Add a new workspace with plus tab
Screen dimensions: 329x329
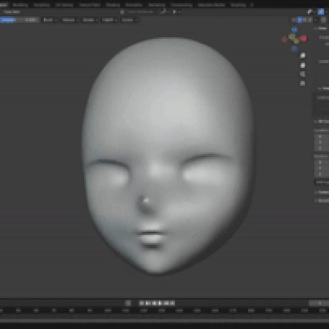[252, 5]
